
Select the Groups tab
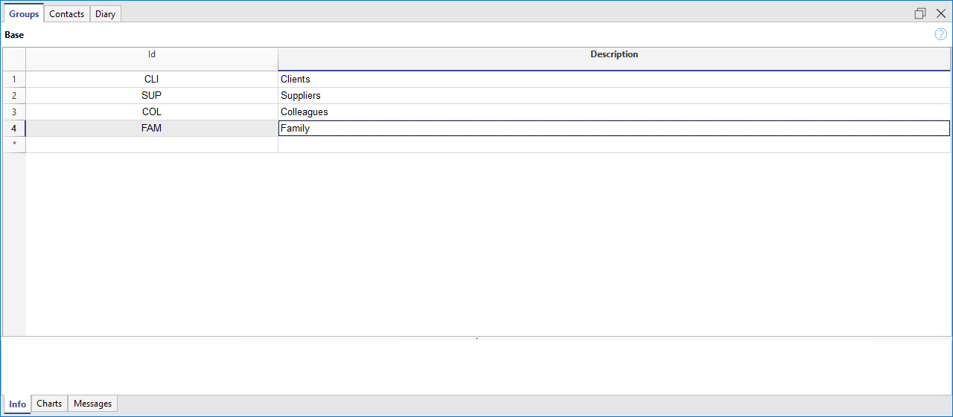tap(24, 14)
